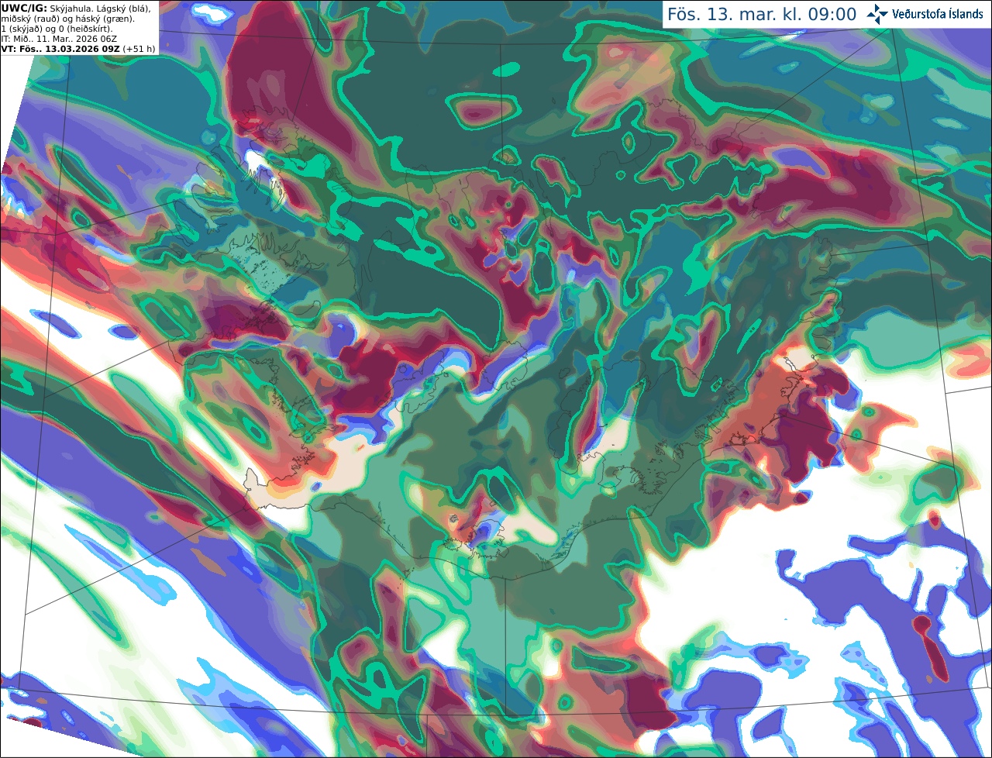
Task: Click the Veðurstofa Íslands logo icon
Action: coord(877,14)
